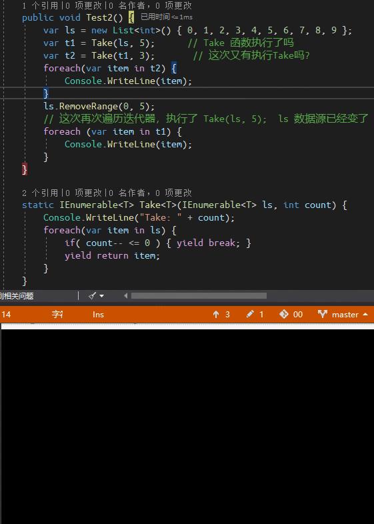The width and height of the screenshot is (374, 524).
Task: Click the editor horizontal scrollbar thumb
Action: click(x=199, y=296)
